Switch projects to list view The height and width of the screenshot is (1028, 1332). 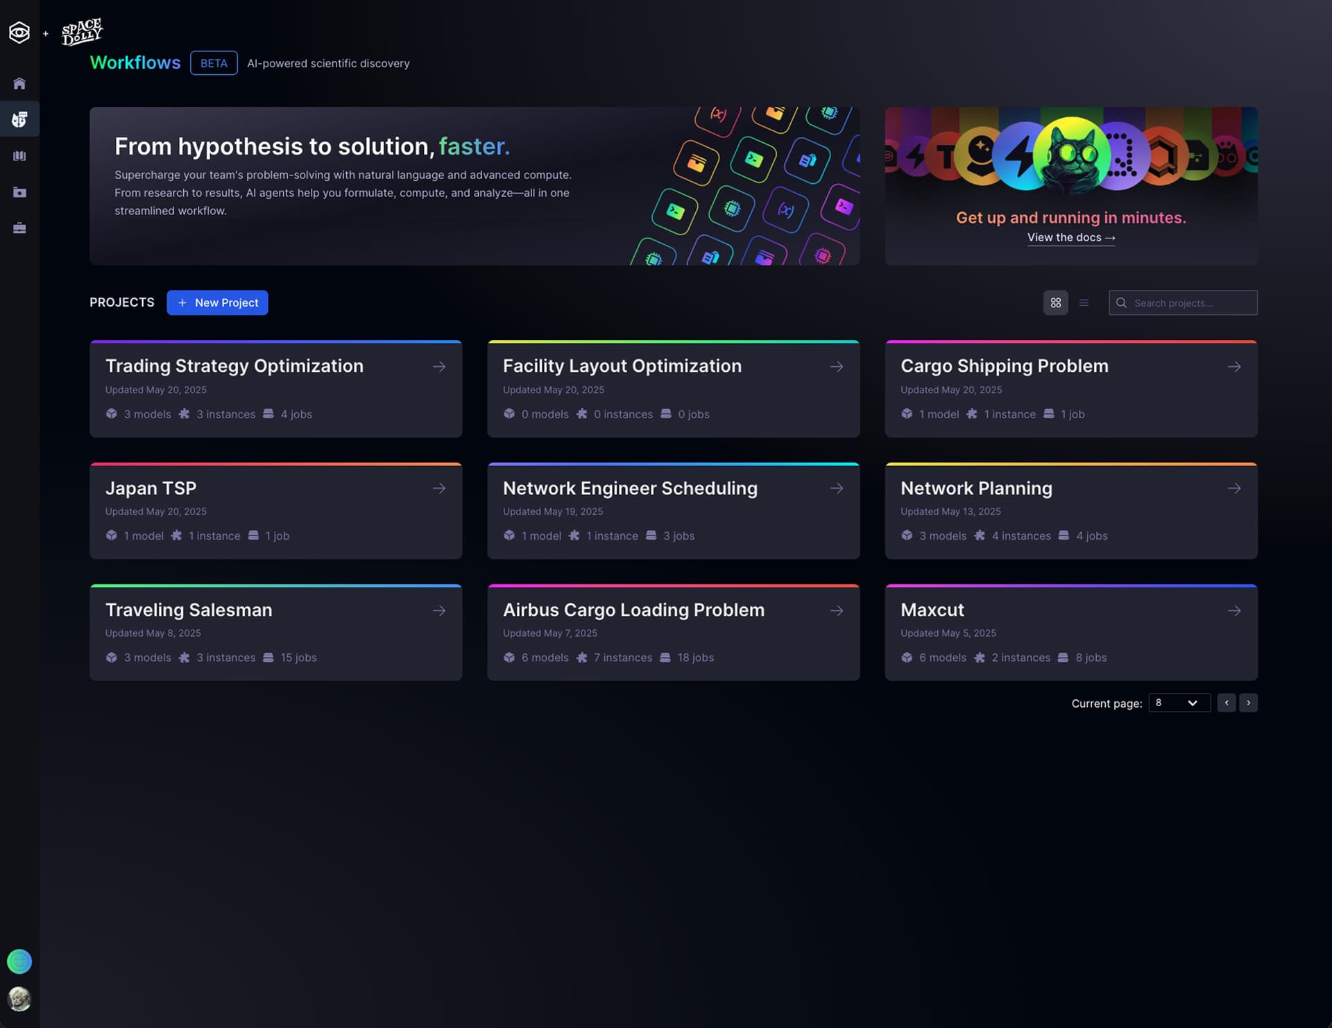pos(1084,302)
